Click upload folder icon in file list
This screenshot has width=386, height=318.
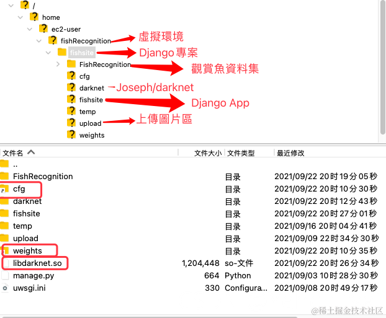[x=4, y=238]
